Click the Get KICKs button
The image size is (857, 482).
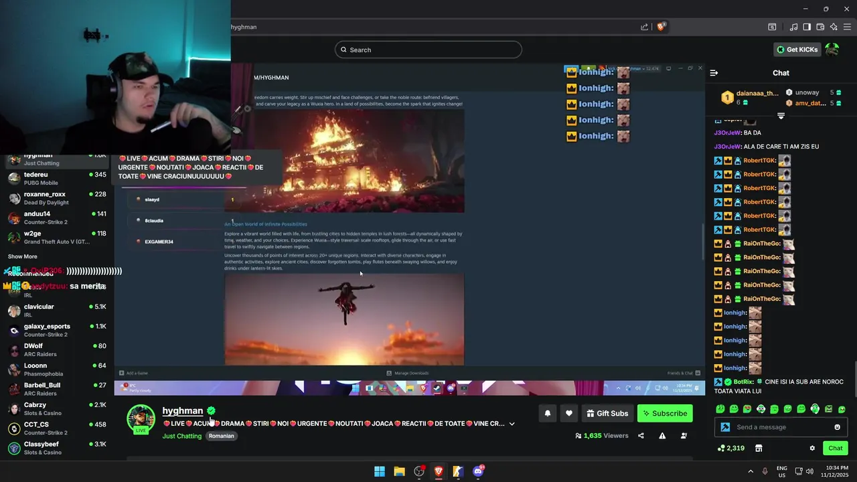pyautogui.click(x=797, y=50)
